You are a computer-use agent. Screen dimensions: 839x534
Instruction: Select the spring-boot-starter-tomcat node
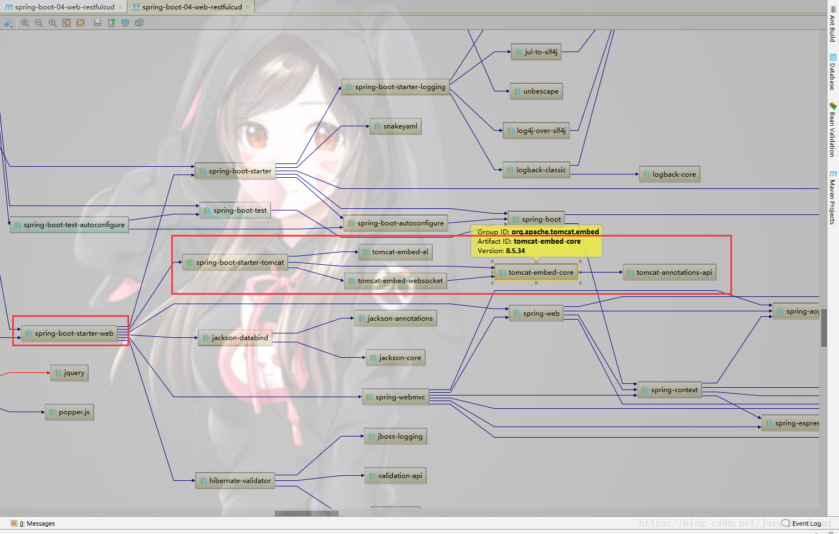tap(235, 263)
